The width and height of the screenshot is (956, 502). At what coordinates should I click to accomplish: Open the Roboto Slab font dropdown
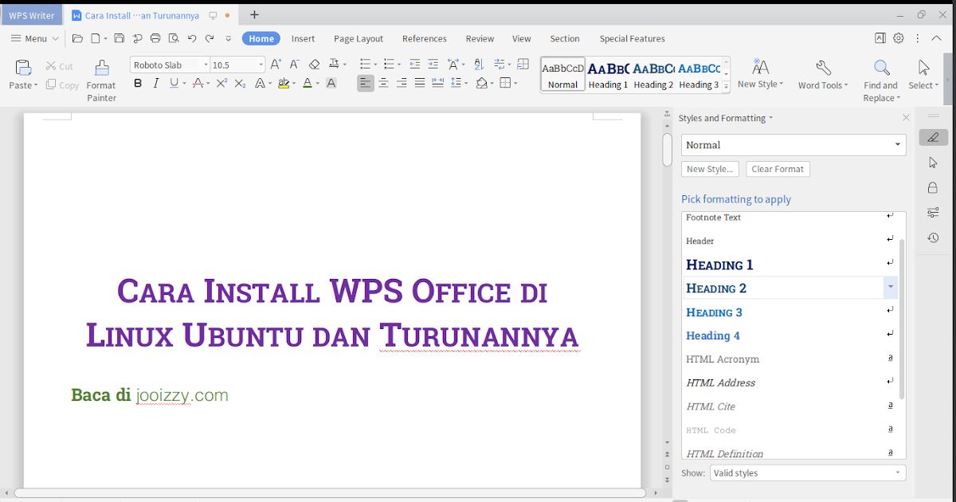(206, 65)
